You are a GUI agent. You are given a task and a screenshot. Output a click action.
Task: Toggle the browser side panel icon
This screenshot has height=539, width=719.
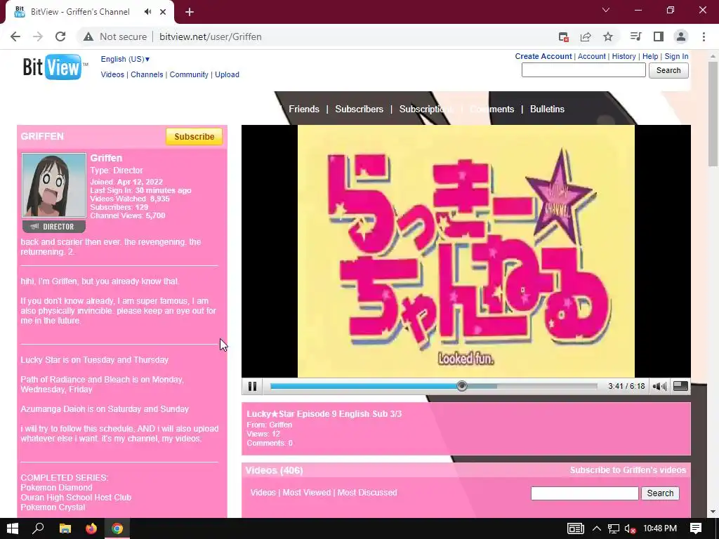click(659, 36)
